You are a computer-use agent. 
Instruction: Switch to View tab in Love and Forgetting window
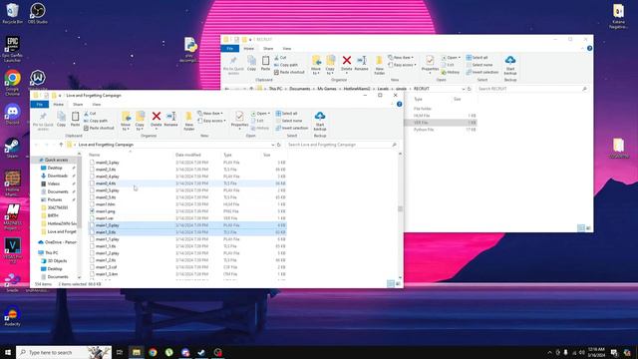97,104
